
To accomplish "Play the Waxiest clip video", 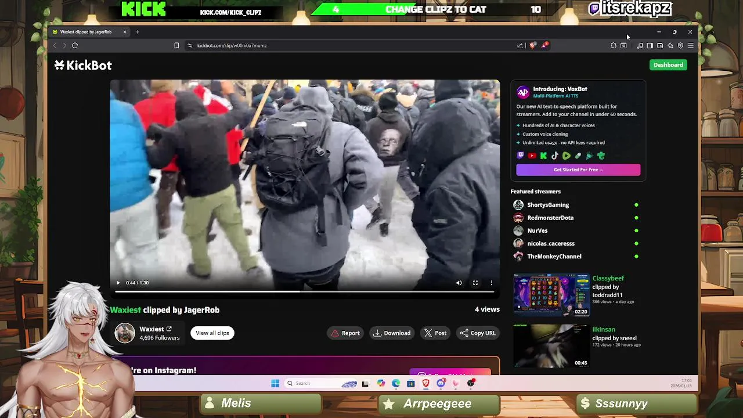I will tap(118, 283).
